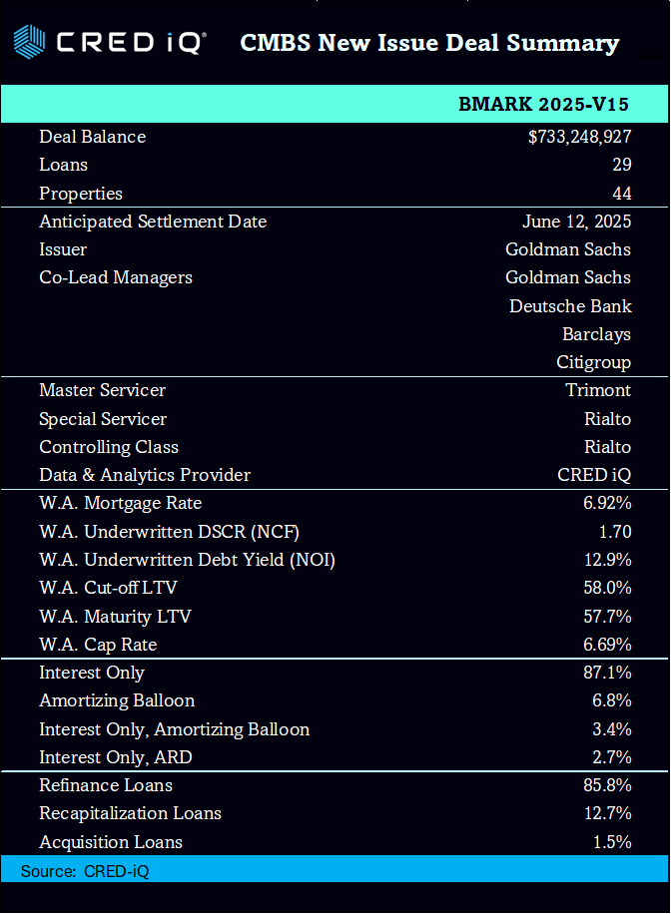Click the Citigroup co-lead manager entry
Image resolution: width=671 pixels, height=914 pixels.
pos(593,362)
